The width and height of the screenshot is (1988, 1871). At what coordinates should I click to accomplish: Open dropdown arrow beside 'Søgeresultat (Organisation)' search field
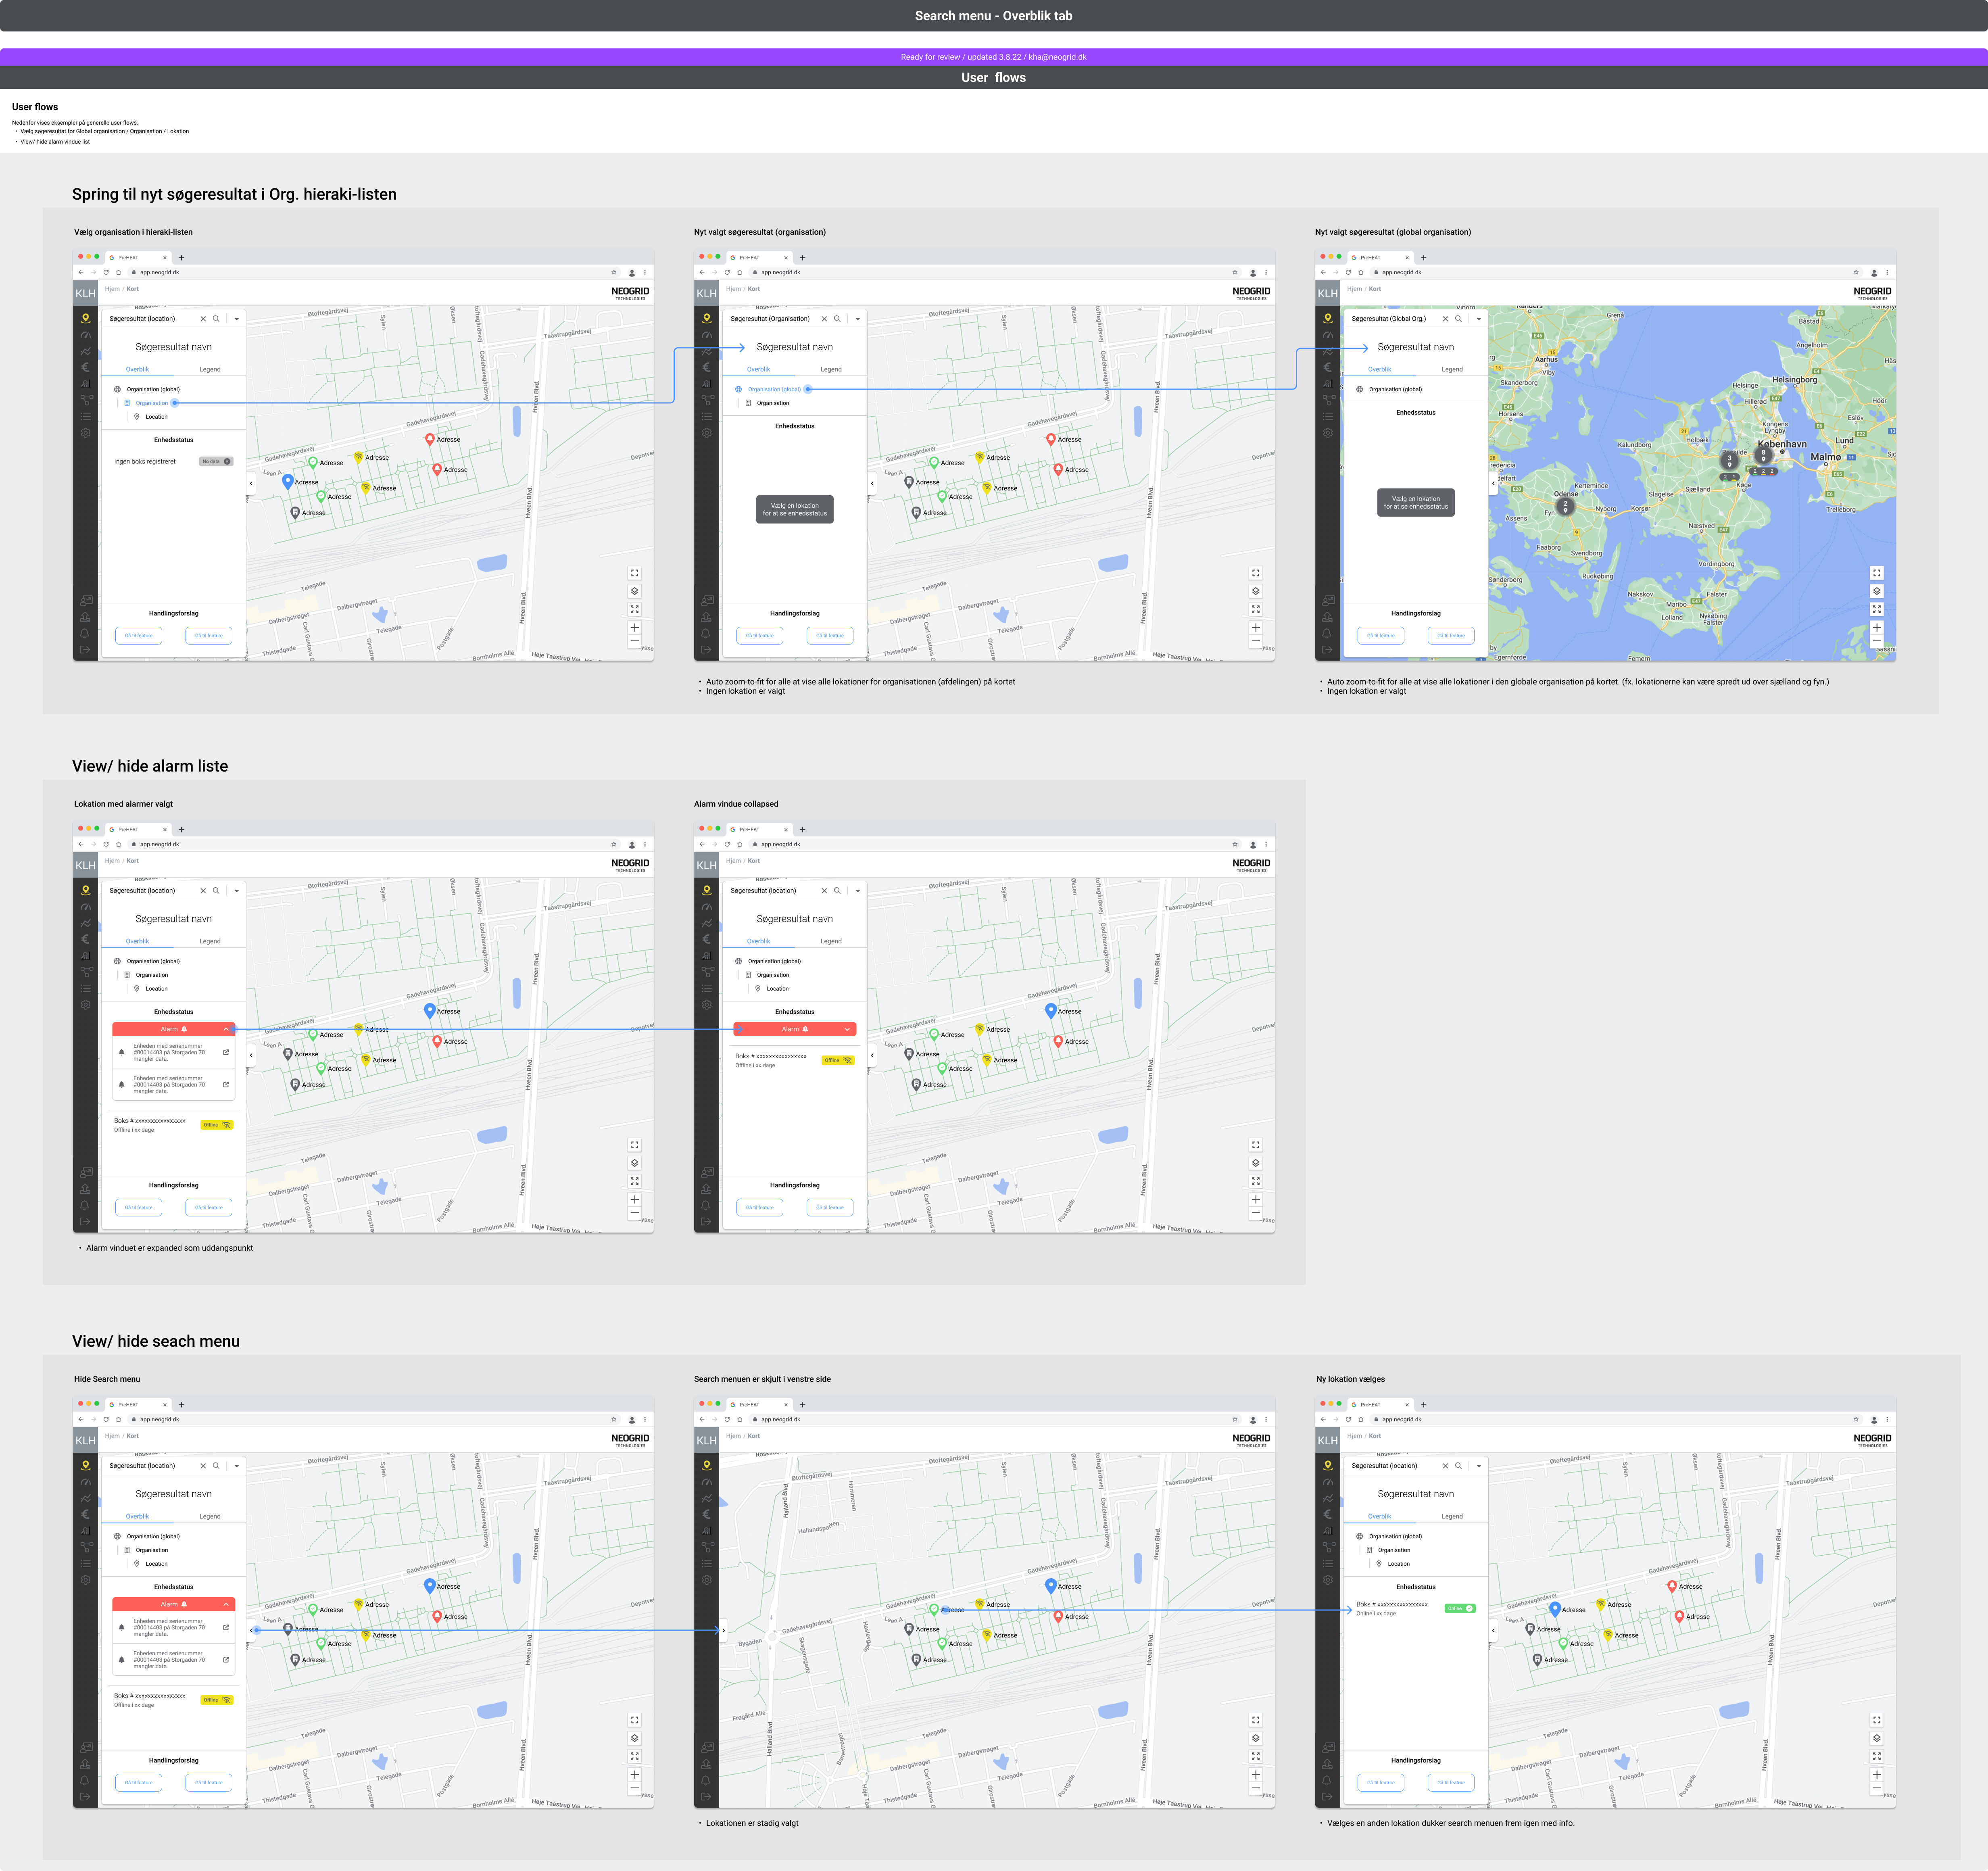(x=857, y=319)
